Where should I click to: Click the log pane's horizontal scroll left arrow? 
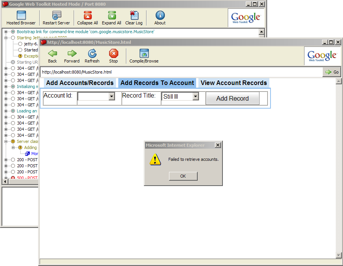5,181
